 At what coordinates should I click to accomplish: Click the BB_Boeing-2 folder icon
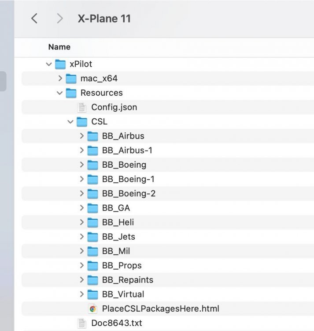92,194
